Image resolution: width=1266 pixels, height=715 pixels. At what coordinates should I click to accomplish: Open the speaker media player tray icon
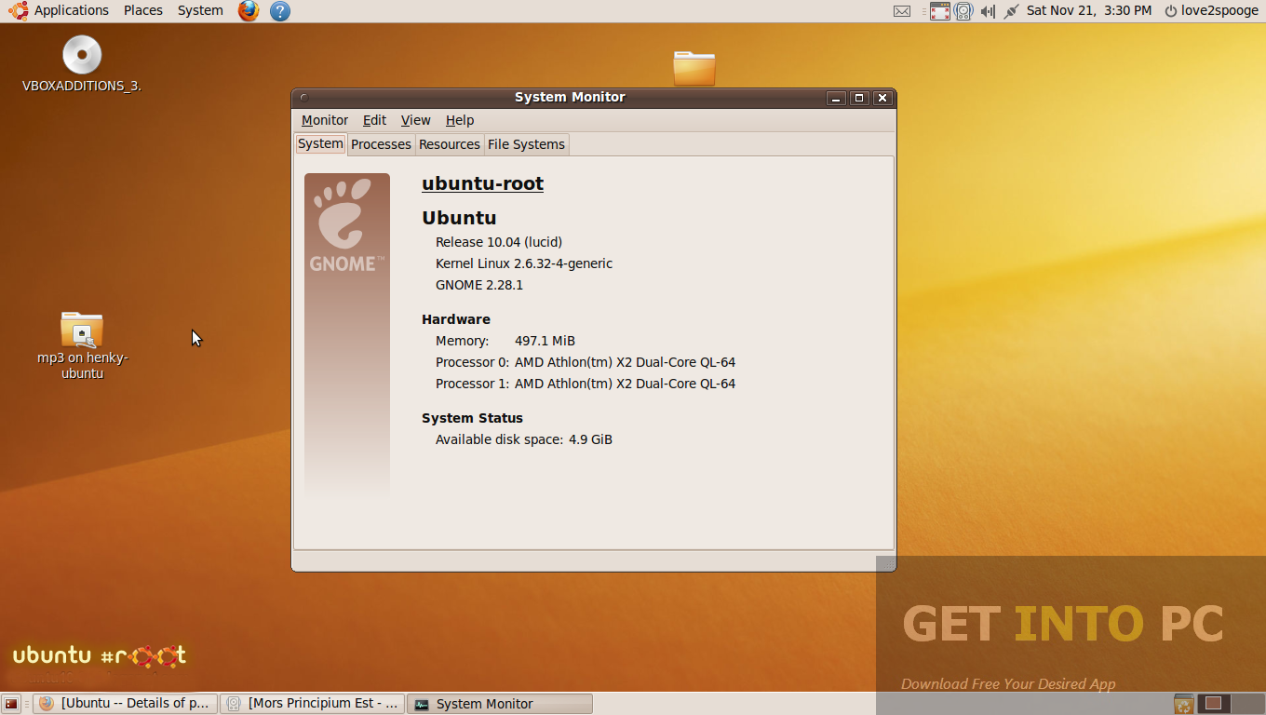[x=963, y=11]
